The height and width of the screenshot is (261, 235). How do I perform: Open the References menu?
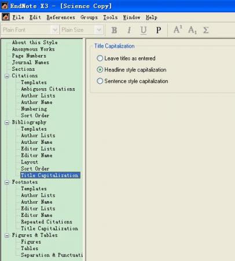[x=61, y=17]
